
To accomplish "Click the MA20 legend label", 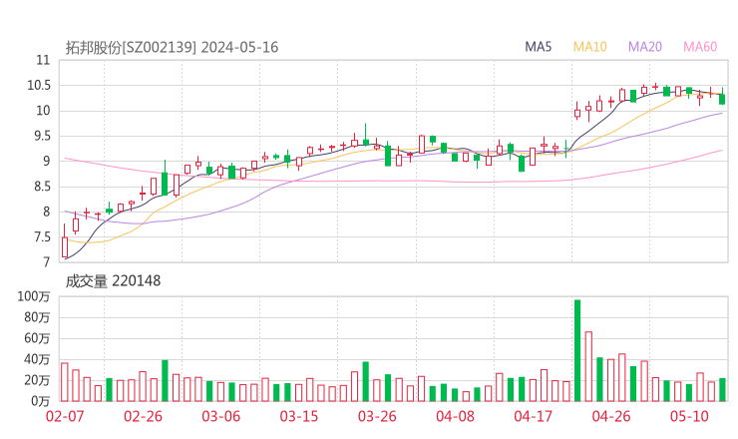I will (645, 47).
